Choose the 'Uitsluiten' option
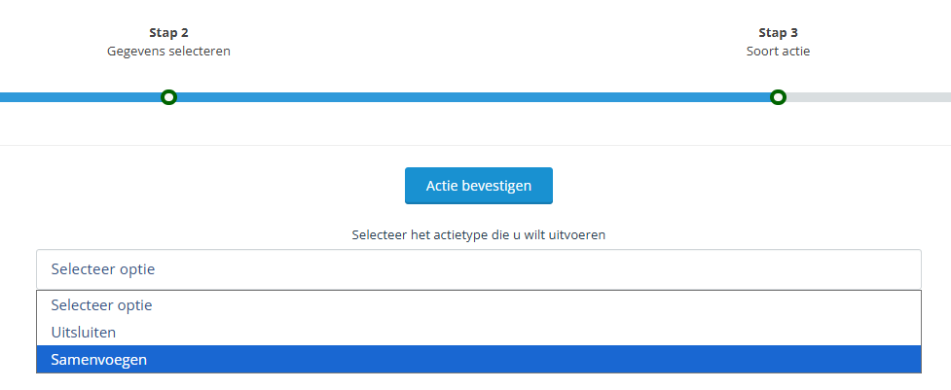The width and height of the screenshot is (951, 390). pyautogui.click(x=84, y=332)
